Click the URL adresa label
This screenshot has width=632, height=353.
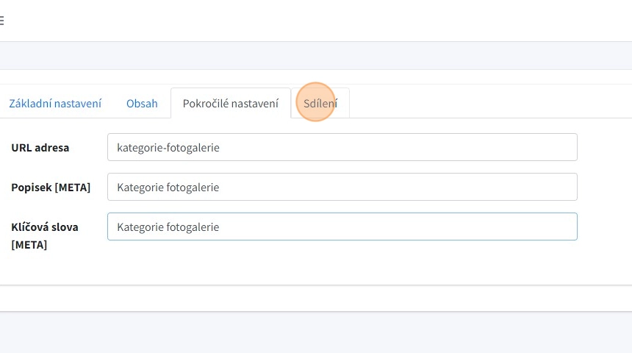(x=40, y=147)
